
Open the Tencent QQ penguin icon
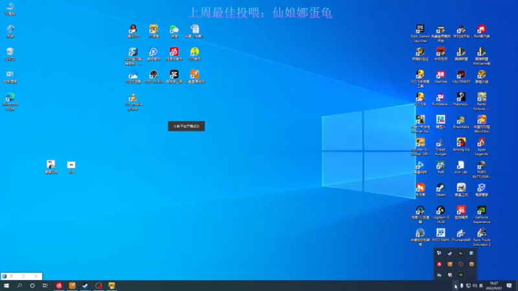pos(133,31)
